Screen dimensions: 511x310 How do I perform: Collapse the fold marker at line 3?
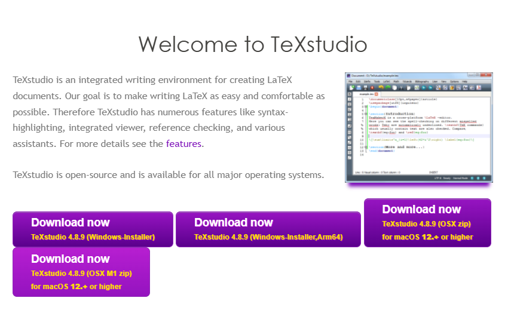[x=366, y=106]
